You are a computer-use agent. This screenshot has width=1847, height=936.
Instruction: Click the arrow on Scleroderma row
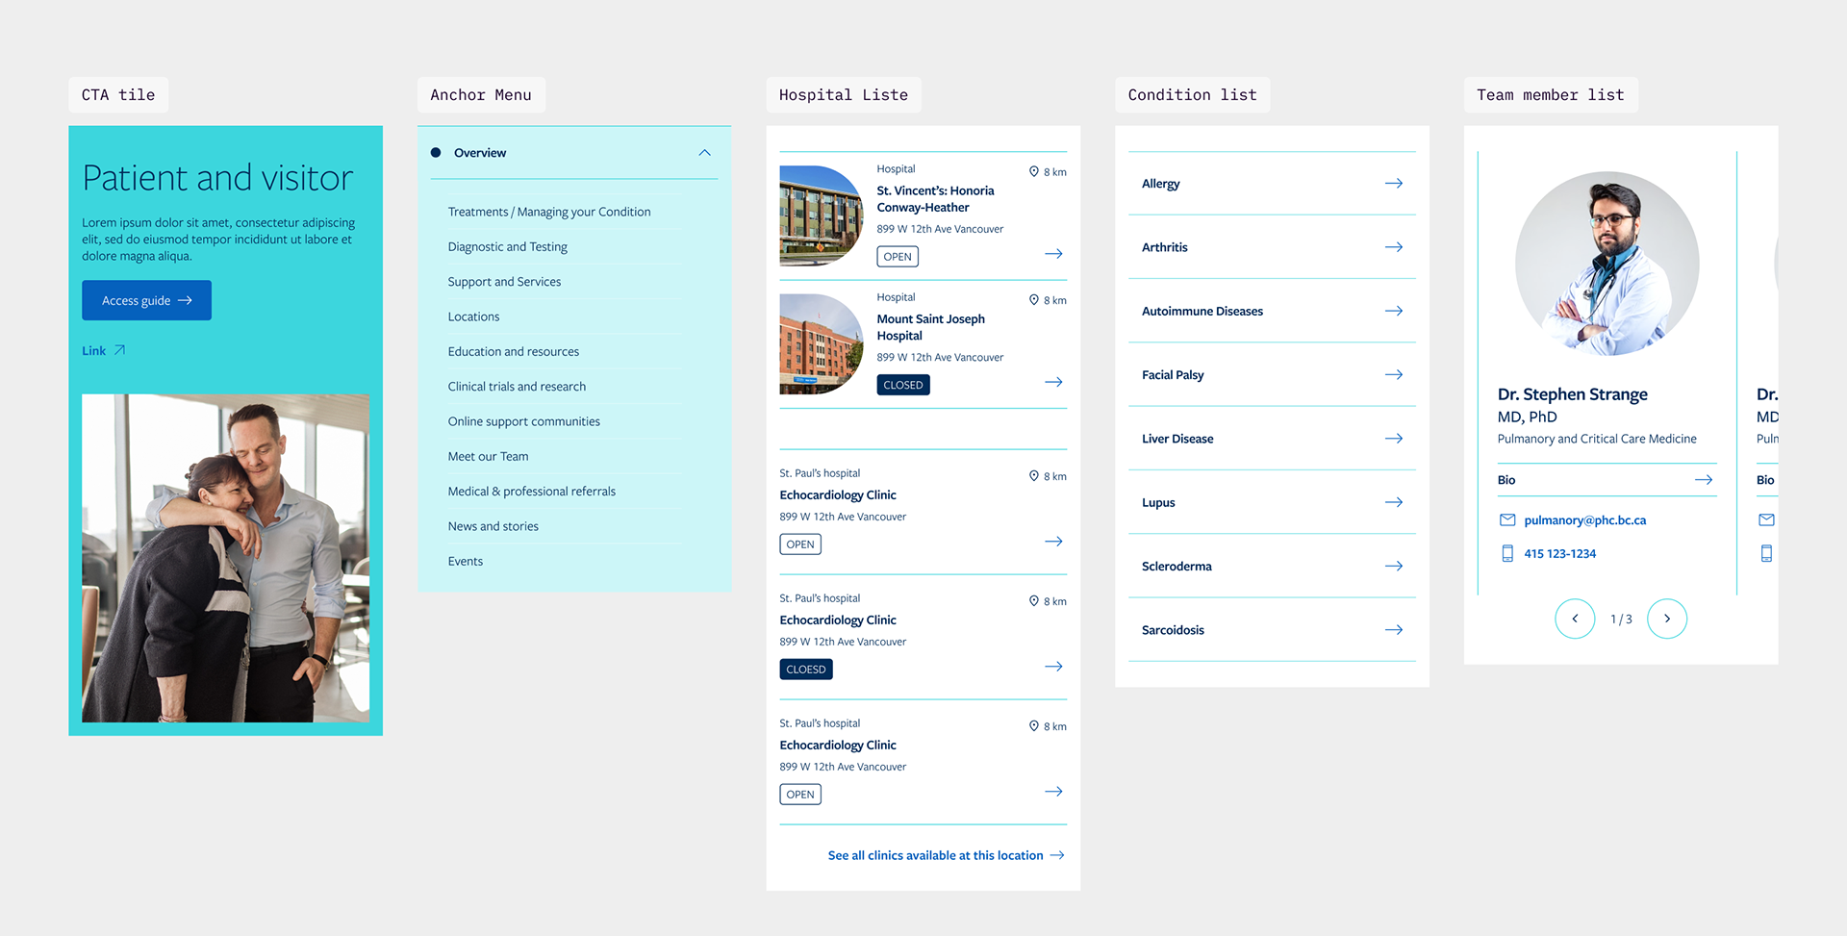[1393, 566]
